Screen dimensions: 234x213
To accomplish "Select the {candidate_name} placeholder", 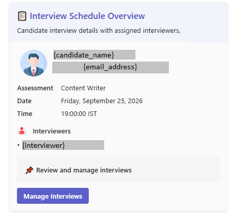I will 94,55.
